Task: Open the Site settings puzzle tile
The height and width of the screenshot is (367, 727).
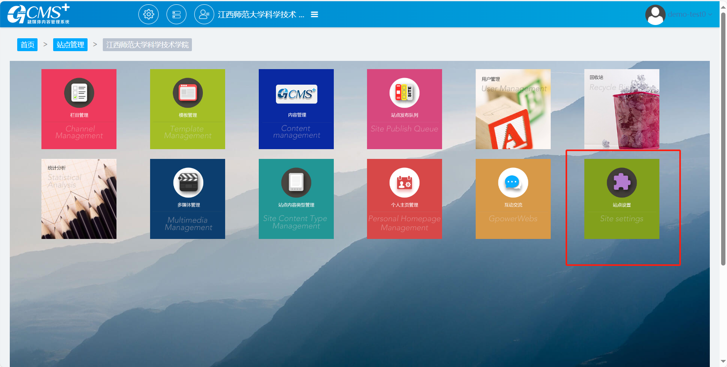Action: click(x=622, y=199)
